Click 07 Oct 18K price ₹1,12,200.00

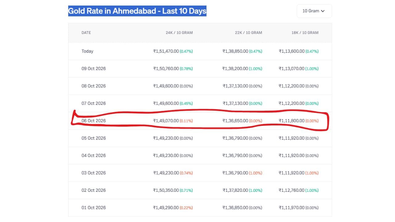click(x=292, y=103)
